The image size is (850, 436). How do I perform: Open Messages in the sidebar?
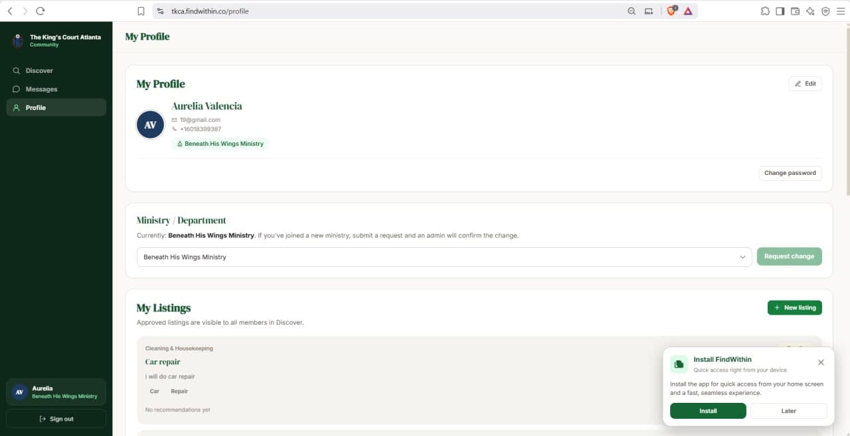56,89
